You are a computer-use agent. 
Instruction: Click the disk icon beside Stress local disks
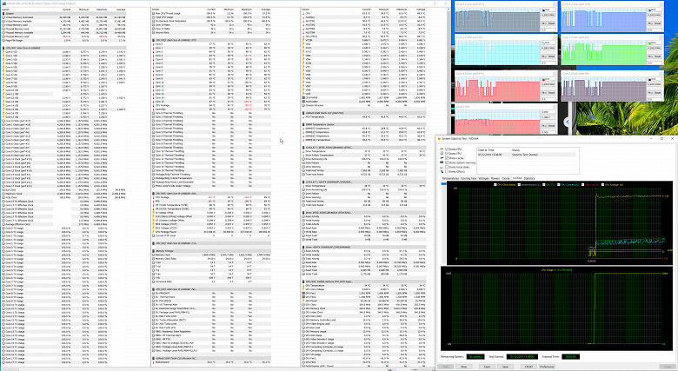coord(442,168)
